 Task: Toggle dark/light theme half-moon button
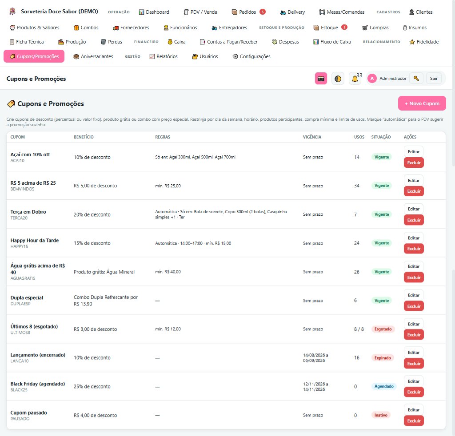(x=338, y=79)
